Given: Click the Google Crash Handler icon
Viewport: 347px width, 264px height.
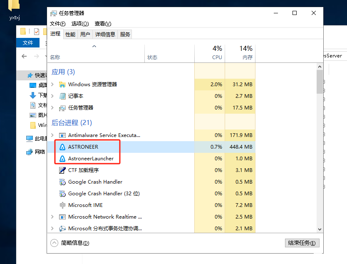Looking at the screenshot, I should point(62,182).
